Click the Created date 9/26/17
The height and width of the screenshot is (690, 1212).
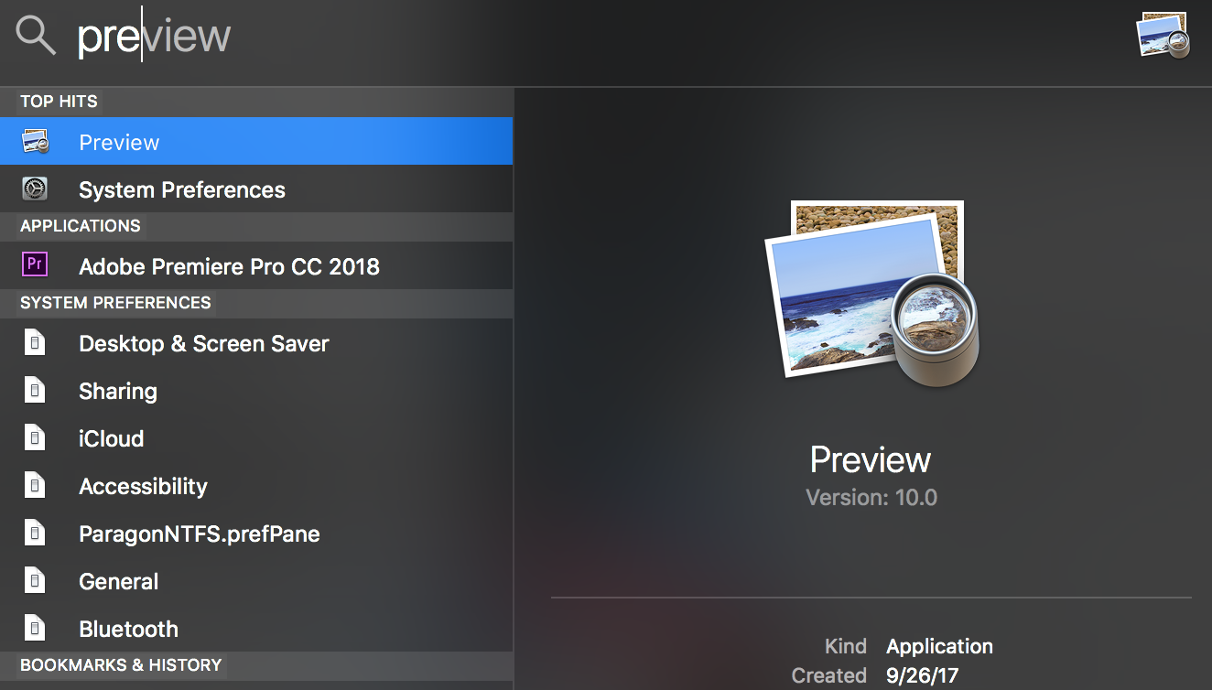[x=922, y=675]
